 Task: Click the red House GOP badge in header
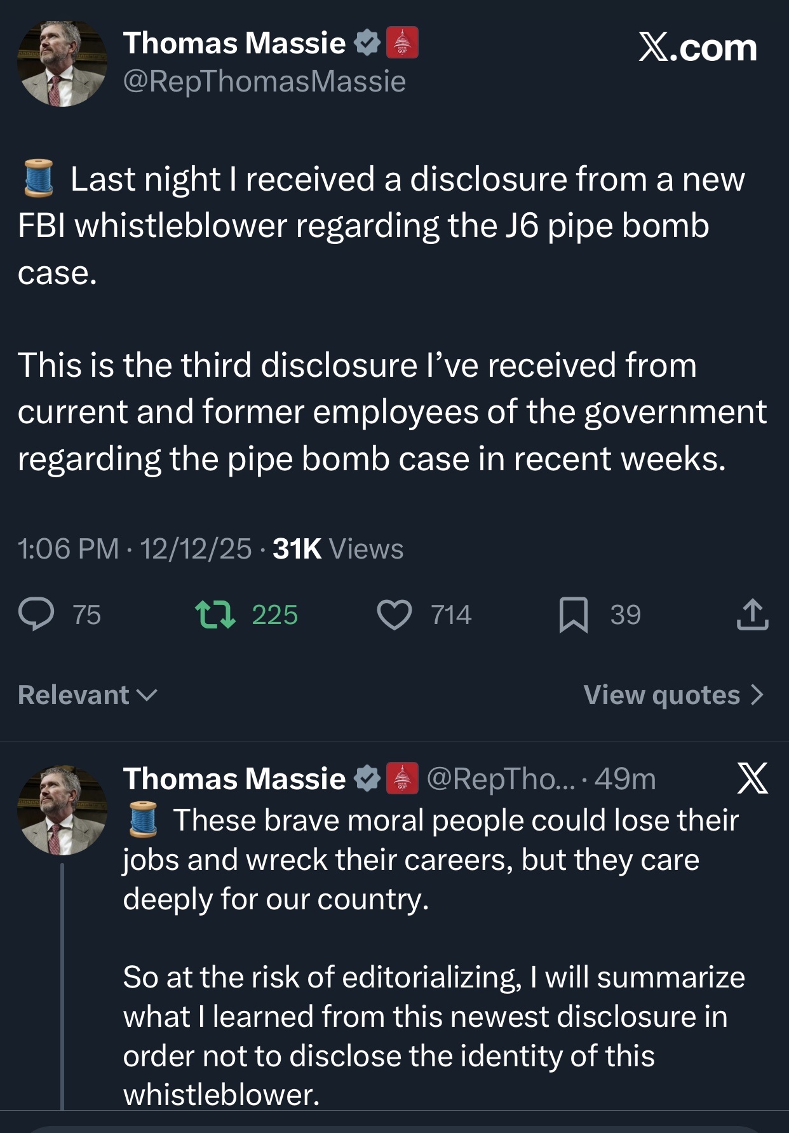(x=402, y=43)
